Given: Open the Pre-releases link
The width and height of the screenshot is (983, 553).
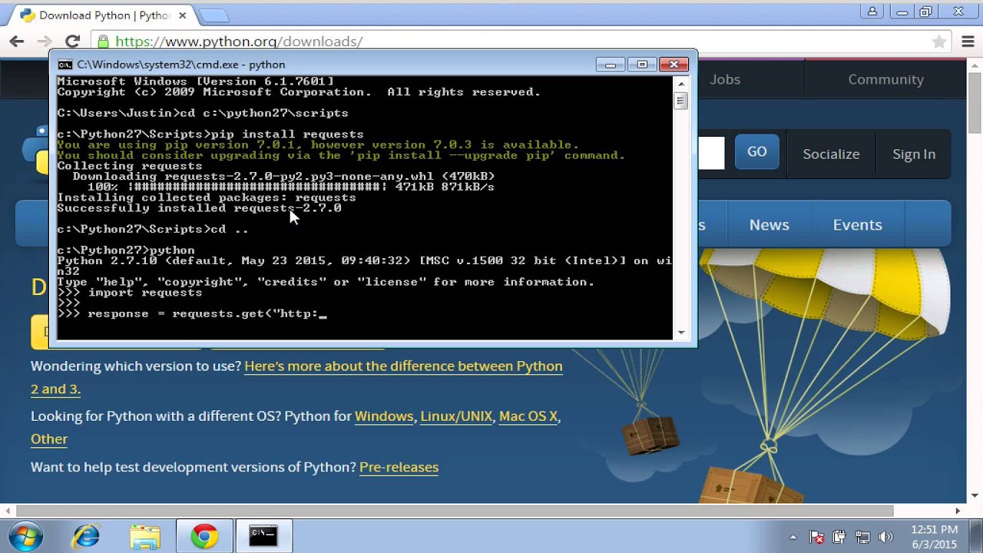Looking at the screenshot, I should (399, 467).
